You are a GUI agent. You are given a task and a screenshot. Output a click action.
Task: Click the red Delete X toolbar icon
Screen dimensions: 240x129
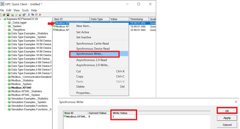tap(40, 15)
